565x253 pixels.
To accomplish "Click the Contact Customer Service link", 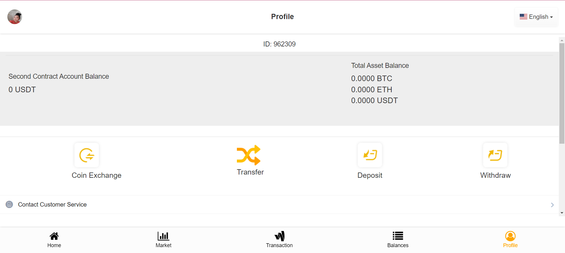I will 52,205.
